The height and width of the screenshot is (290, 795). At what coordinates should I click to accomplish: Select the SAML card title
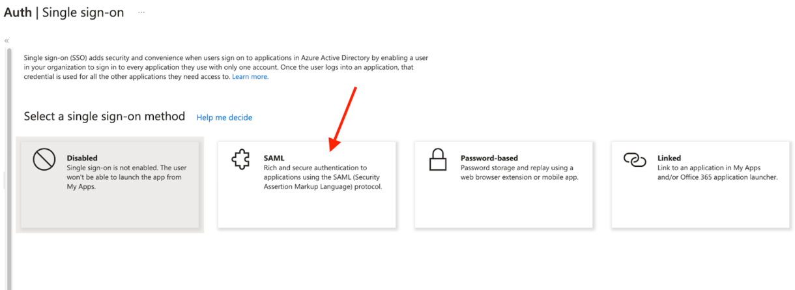click(274, 158)
